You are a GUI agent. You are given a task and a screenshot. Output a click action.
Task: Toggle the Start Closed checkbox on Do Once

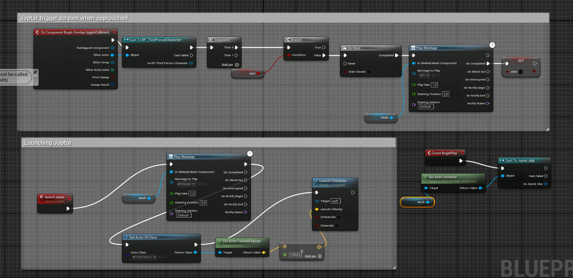(369, 72)
